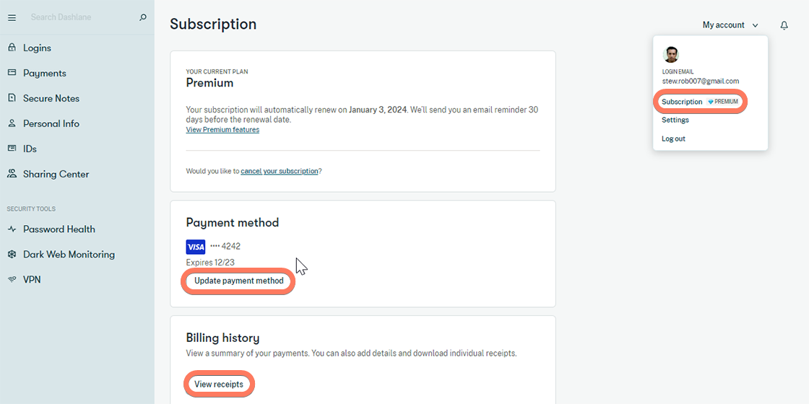Viewport: 809px width, 404px height.
Task: Expand the My account dropdown
Action: 730,25
